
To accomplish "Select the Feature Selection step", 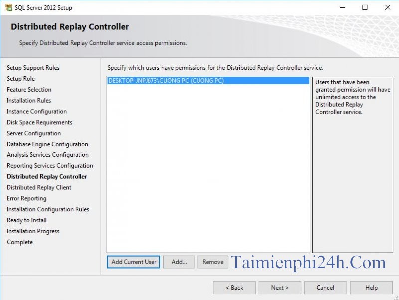I will 29,90.
